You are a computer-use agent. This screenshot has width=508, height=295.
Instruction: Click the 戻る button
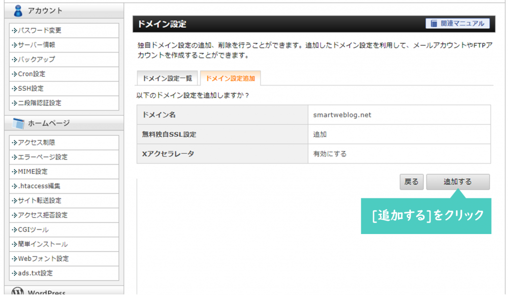point(411,181)
